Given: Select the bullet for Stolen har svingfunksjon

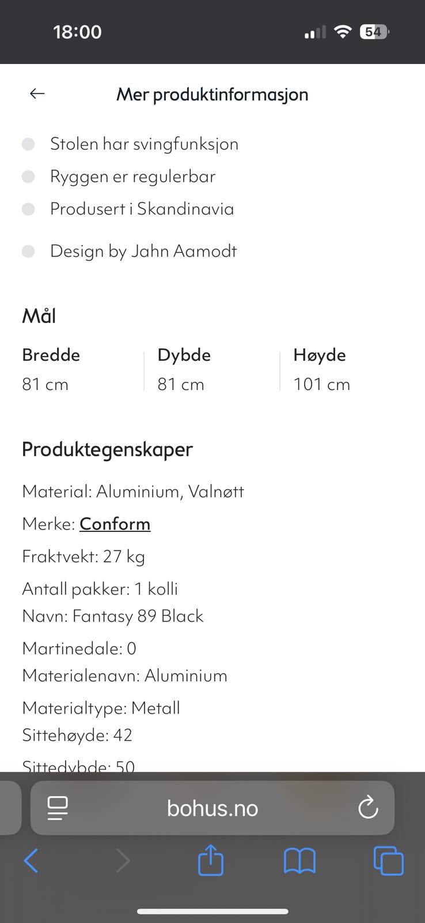Looking at the screenshot, I should click(28, 144).
